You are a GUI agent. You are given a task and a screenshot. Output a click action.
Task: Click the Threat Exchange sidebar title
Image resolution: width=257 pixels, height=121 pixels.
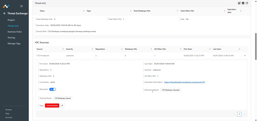(x=18, y=14)
